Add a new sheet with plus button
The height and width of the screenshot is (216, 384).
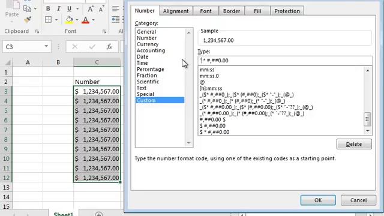click(x=98, y=214)
